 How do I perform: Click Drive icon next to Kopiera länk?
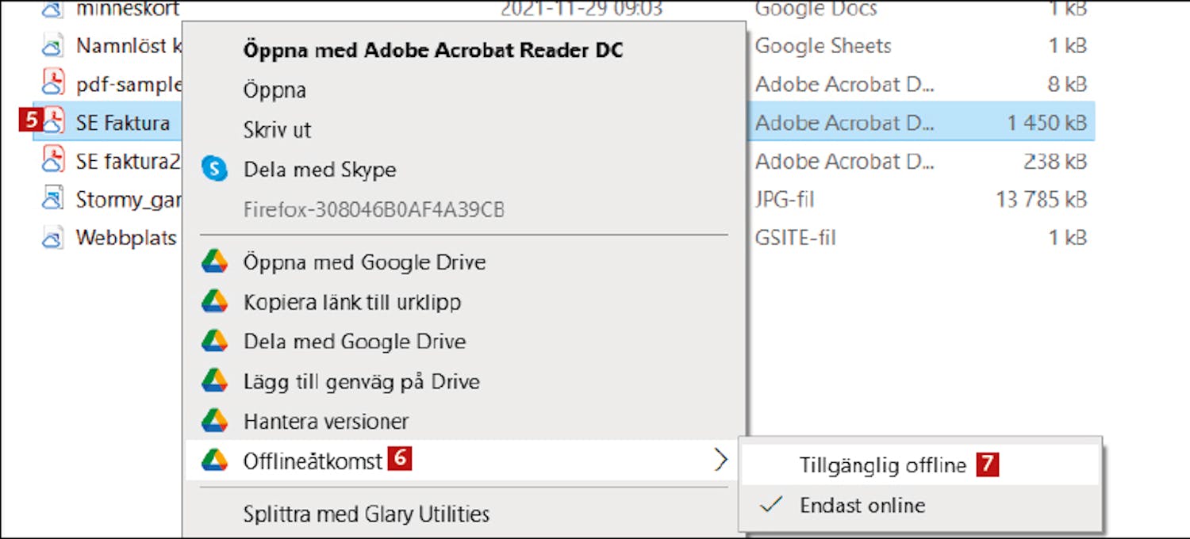214,302
